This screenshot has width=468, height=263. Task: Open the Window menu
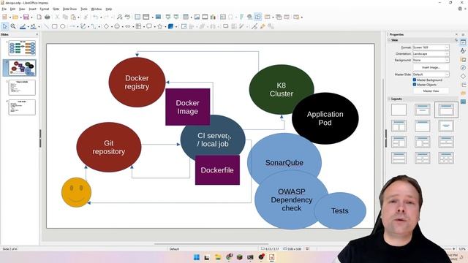point(96,9)
